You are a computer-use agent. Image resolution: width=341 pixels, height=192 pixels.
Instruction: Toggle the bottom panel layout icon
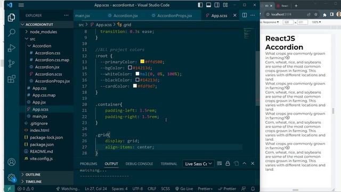[x=208, y=5]
